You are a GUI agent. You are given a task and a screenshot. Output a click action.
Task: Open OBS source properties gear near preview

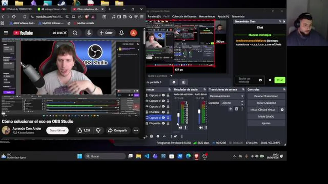tap(174, 82)
